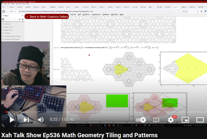
Task: Click the webcam overlay of the presenter
Action: 25,63
